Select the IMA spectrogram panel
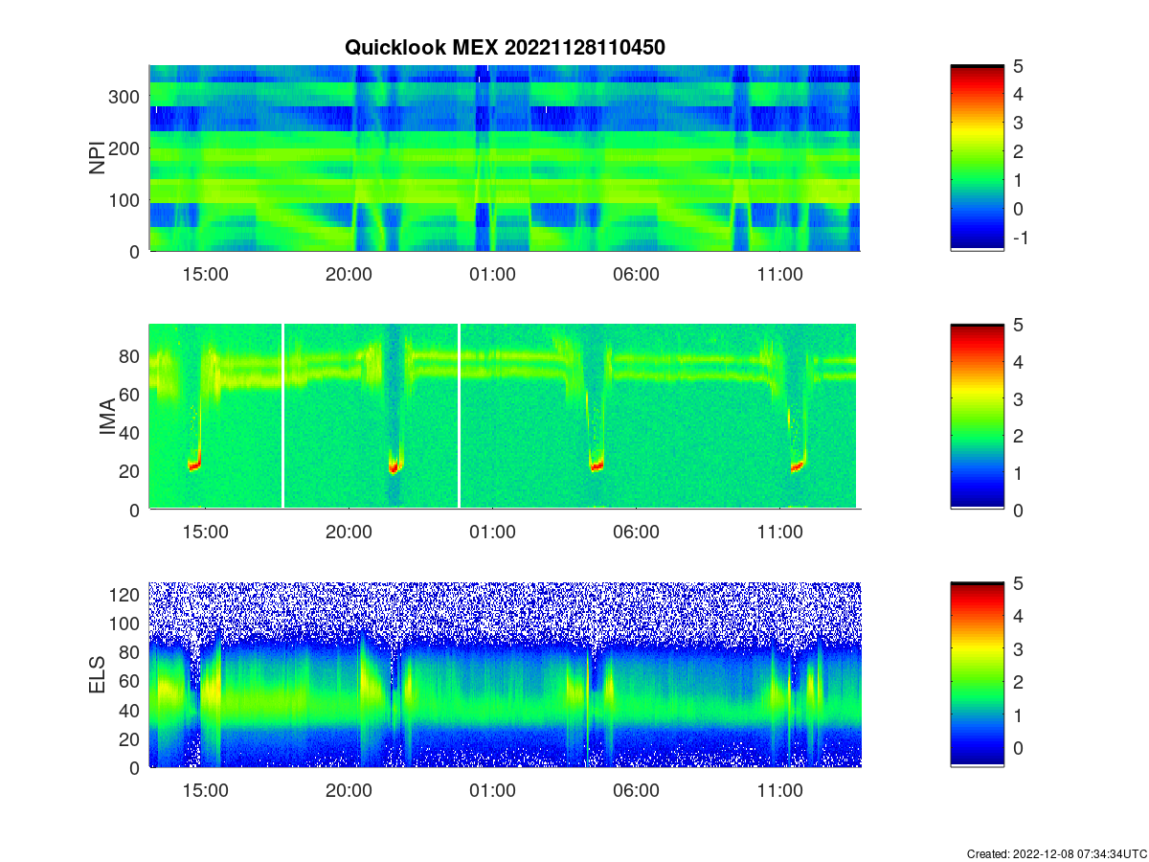The image size is (1149, 862). point(505,417)
